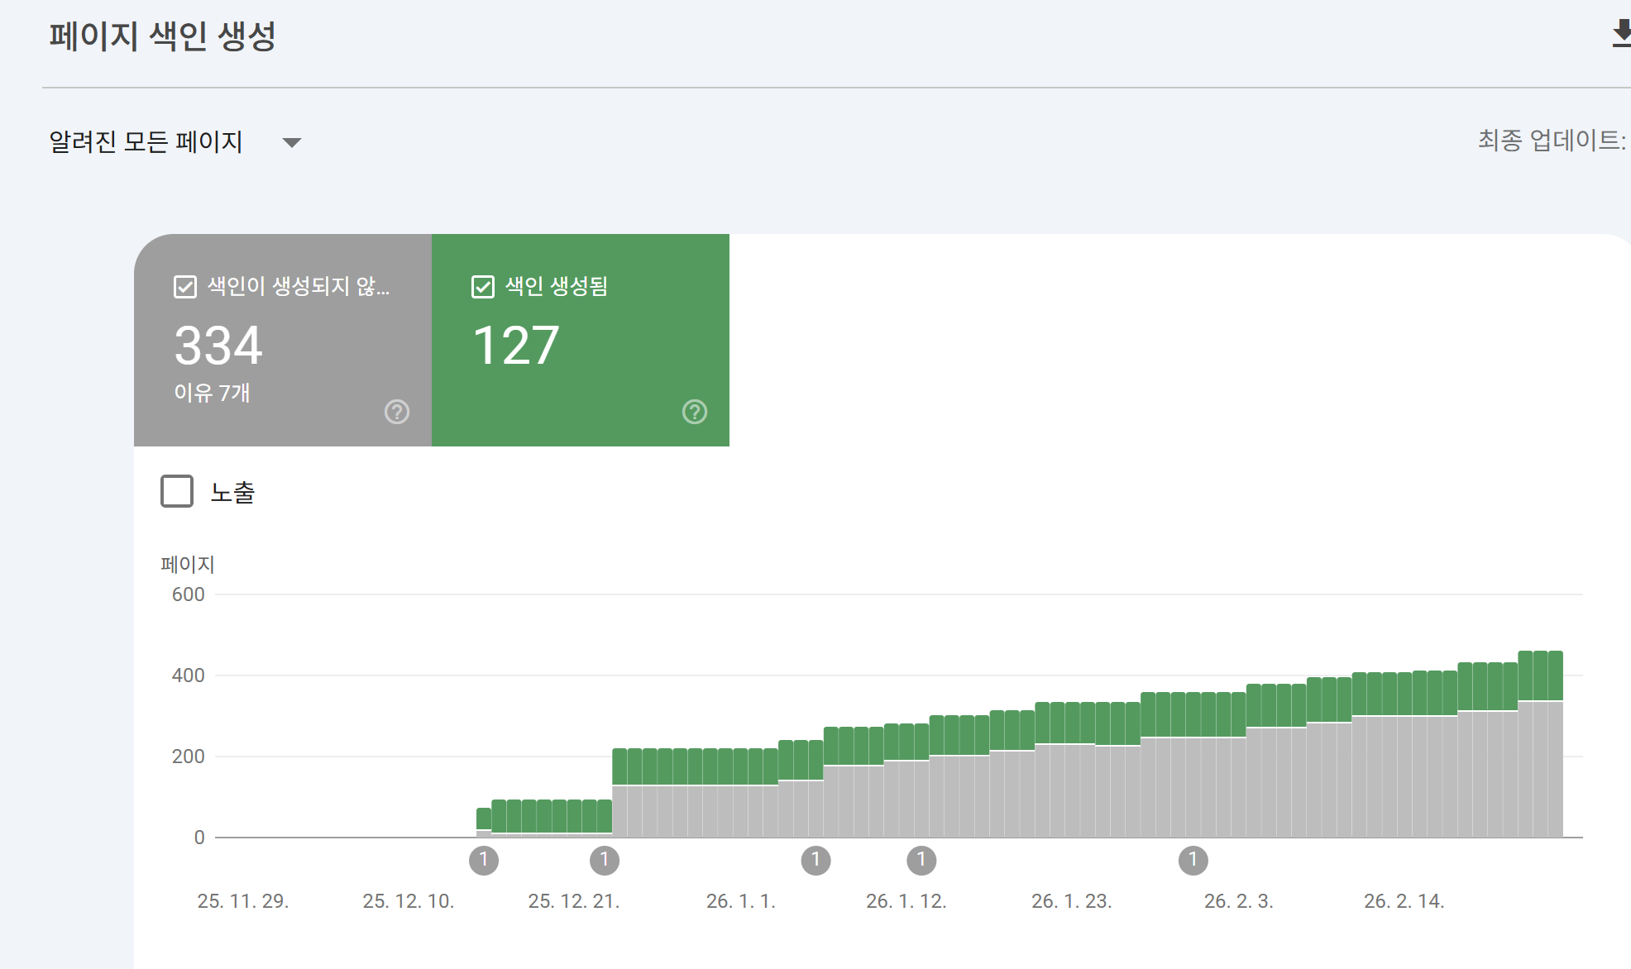Open help for not-indexed (색인이 생성되지 않음) card
Screen dimensions: 1631x969
397,412
